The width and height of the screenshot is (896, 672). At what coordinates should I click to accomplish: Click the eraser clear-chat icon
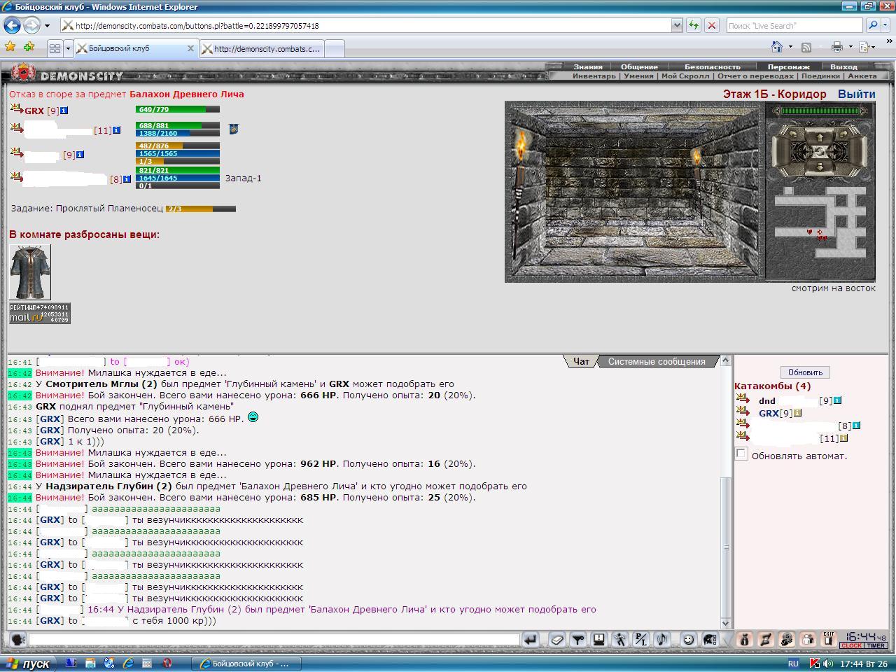point(556,639)
